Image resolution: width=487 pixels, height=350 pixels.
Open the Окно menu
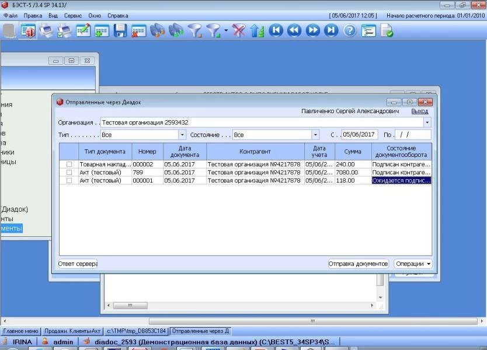pos(95,16)
